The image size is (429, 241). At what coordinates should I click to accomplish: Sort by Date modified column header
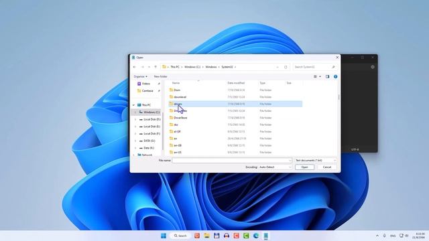pyautogui.click(x=236, y=83)
